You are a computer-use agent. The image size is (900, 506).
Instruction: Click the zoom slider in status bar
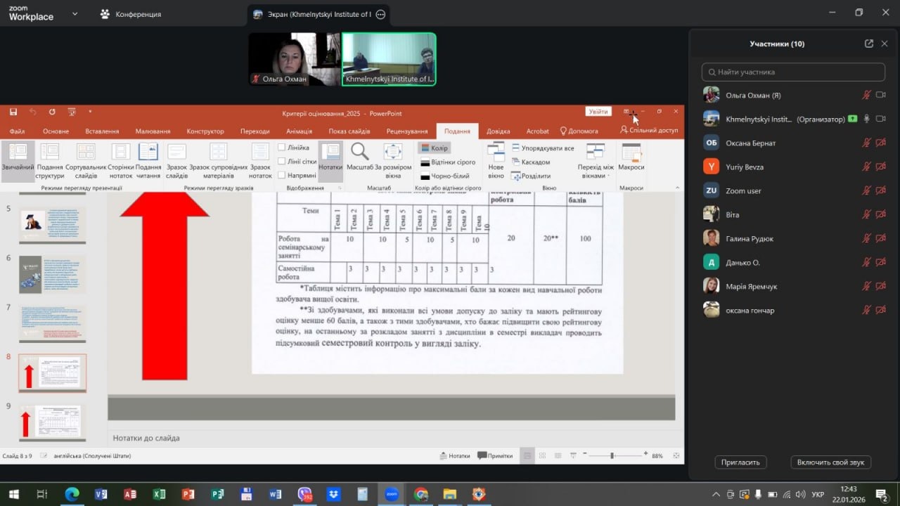pos(612,456)
